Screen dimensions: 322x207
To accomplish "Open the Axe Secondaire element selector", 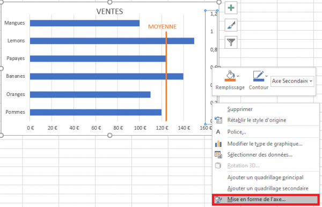I will point(292,81).
